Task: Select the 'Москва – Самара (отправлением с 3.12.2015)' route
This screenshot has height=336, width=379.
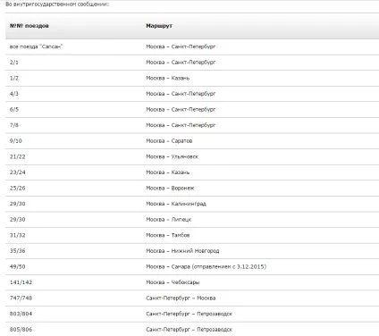Action: [206, 267]
